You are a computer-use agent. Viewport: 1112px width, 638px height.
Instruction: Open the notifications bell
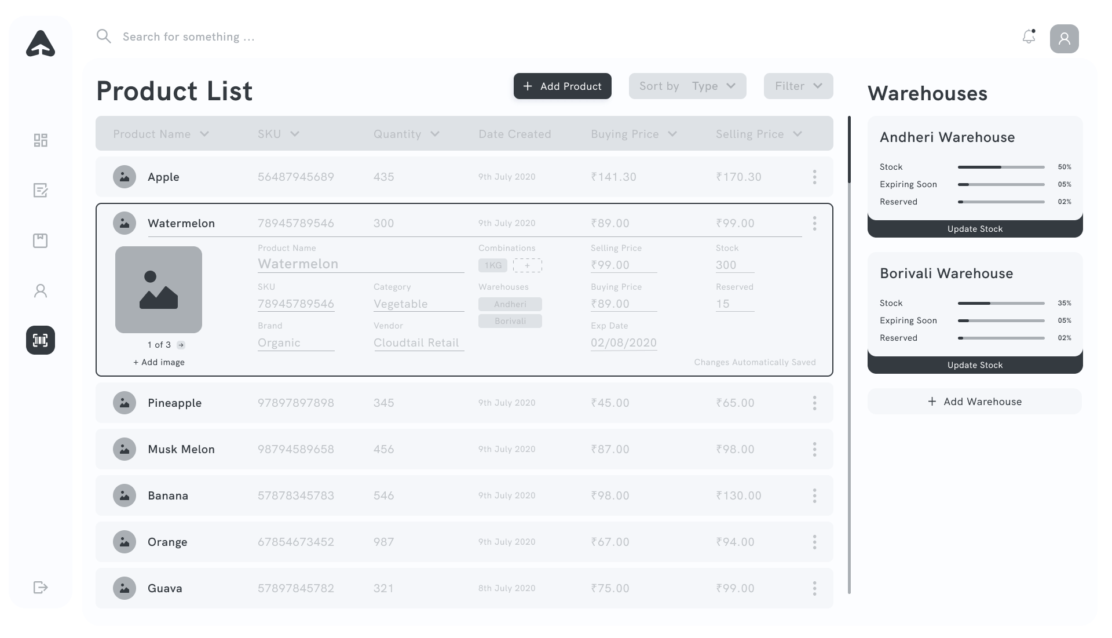[1029, 37]
